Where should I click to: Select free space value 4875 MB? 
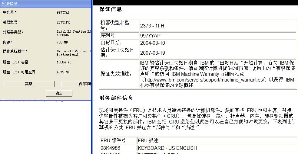(x=63, y=72)
